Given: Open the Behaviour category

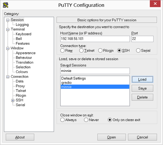Looking at the screenshot, I should pos(24,58).
